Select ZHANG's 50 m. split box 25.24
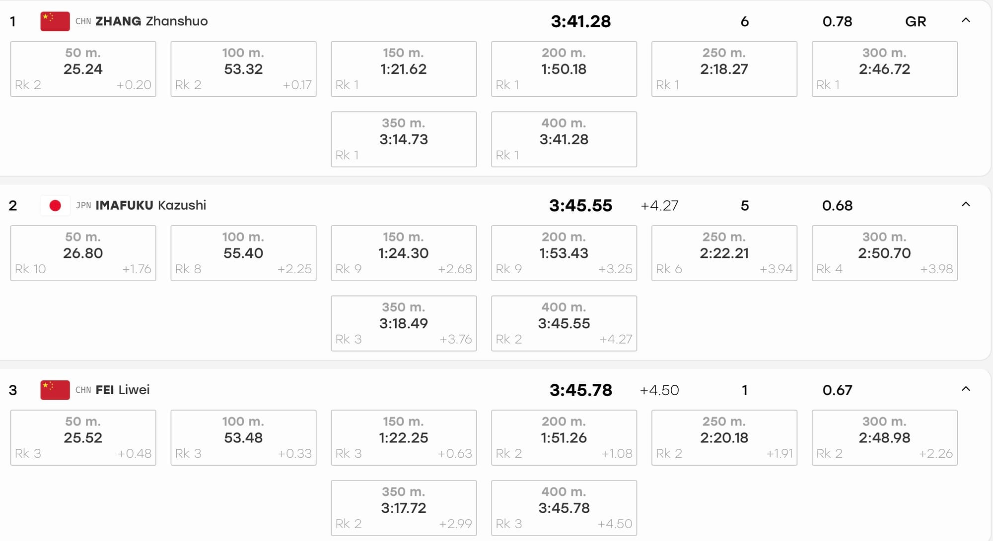993x541 pixels. (83, 69)
